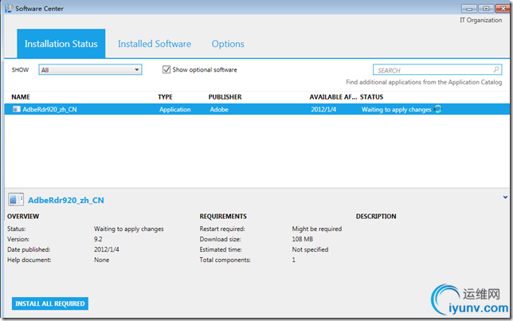The width and height of the screenshot is (513, 321).
Task: Click large AdbeRdr920_zh_CN icon in details pane
Action: click(x=16, y=200)
